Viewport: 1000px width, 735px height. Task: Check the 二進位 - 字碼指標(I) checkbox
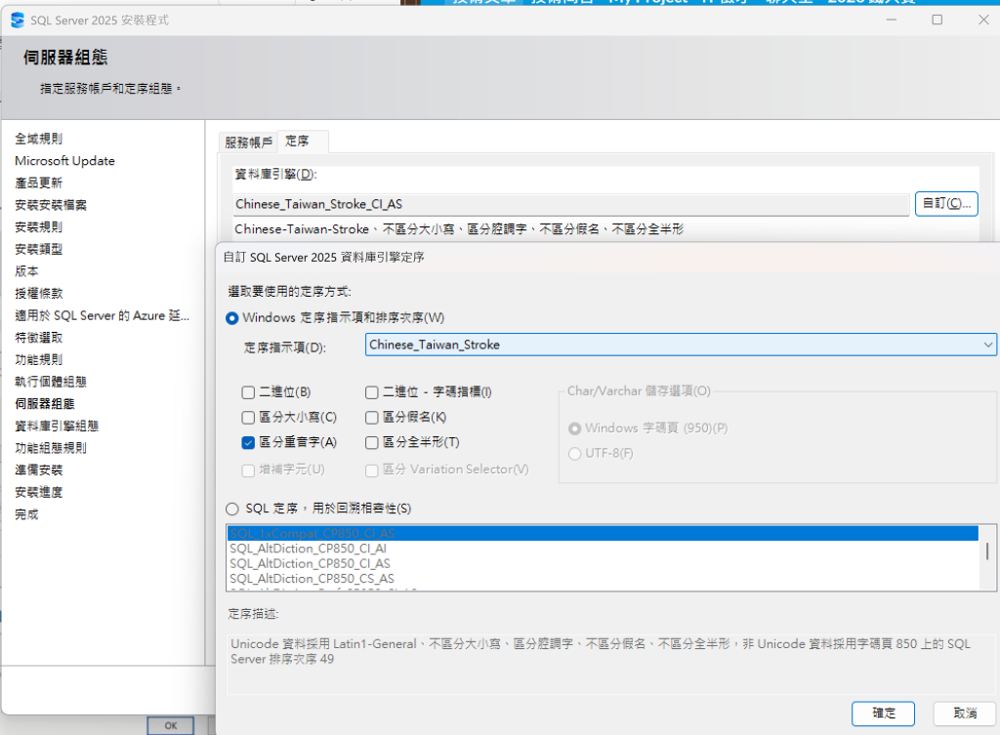click(372, 392)
